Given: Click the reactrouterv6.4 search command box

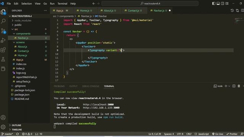Looking at the screenshot, I should (x=150, y=3).
